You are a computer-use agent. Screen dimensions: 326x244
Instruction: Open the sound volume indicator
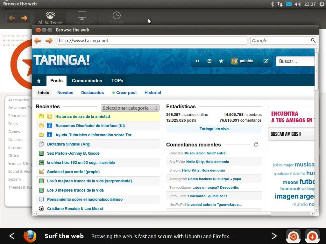tap(298, 4)
